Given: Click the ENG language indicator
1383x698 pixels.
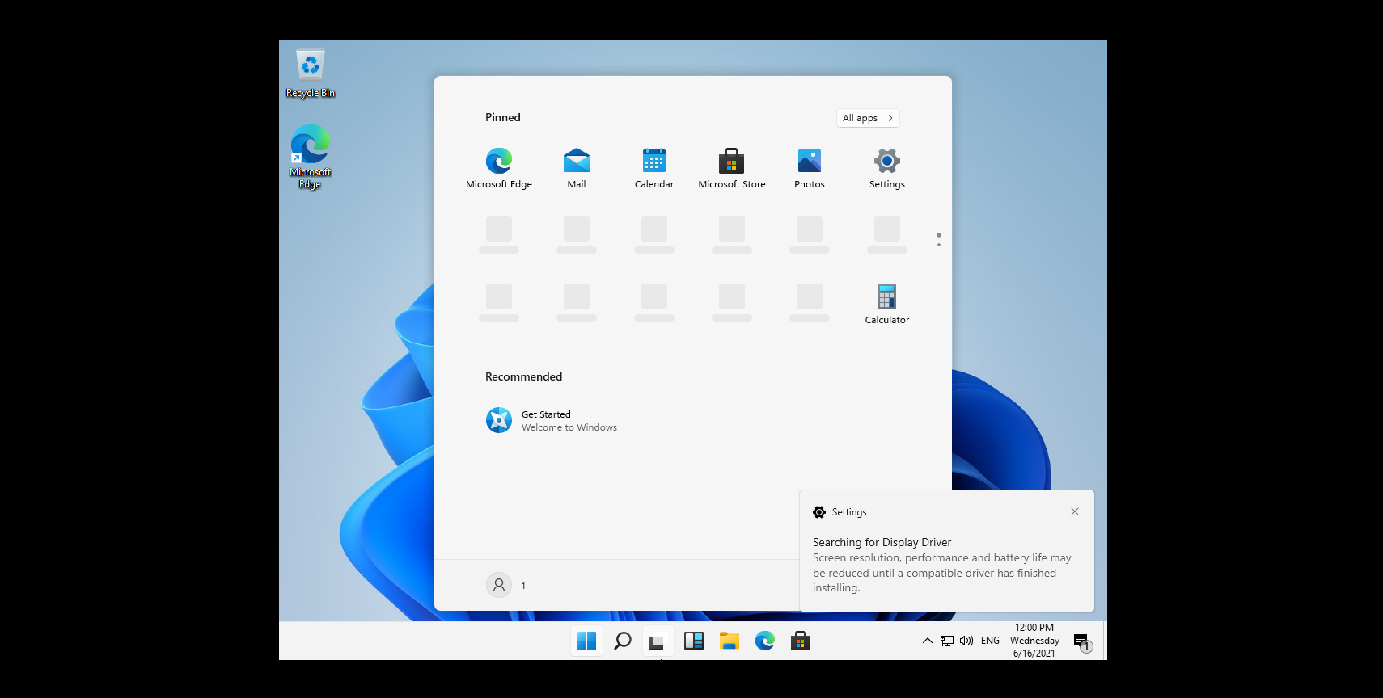Looking at the screenshot, I should 990,641.
